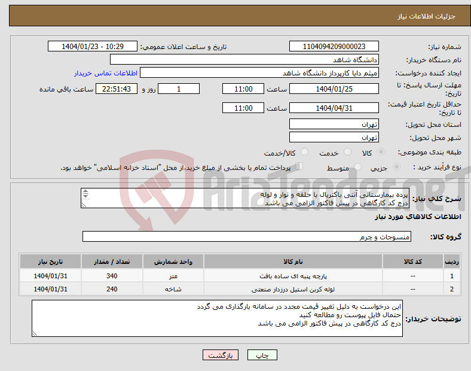Click the buyer notes textarea توضیحات خریدار
Screen dimensions: 471x371
[217, 318]
